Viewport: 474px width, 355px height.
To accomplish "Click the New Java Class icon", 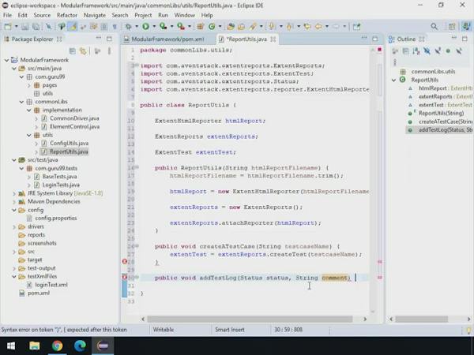I will (212, 27).
